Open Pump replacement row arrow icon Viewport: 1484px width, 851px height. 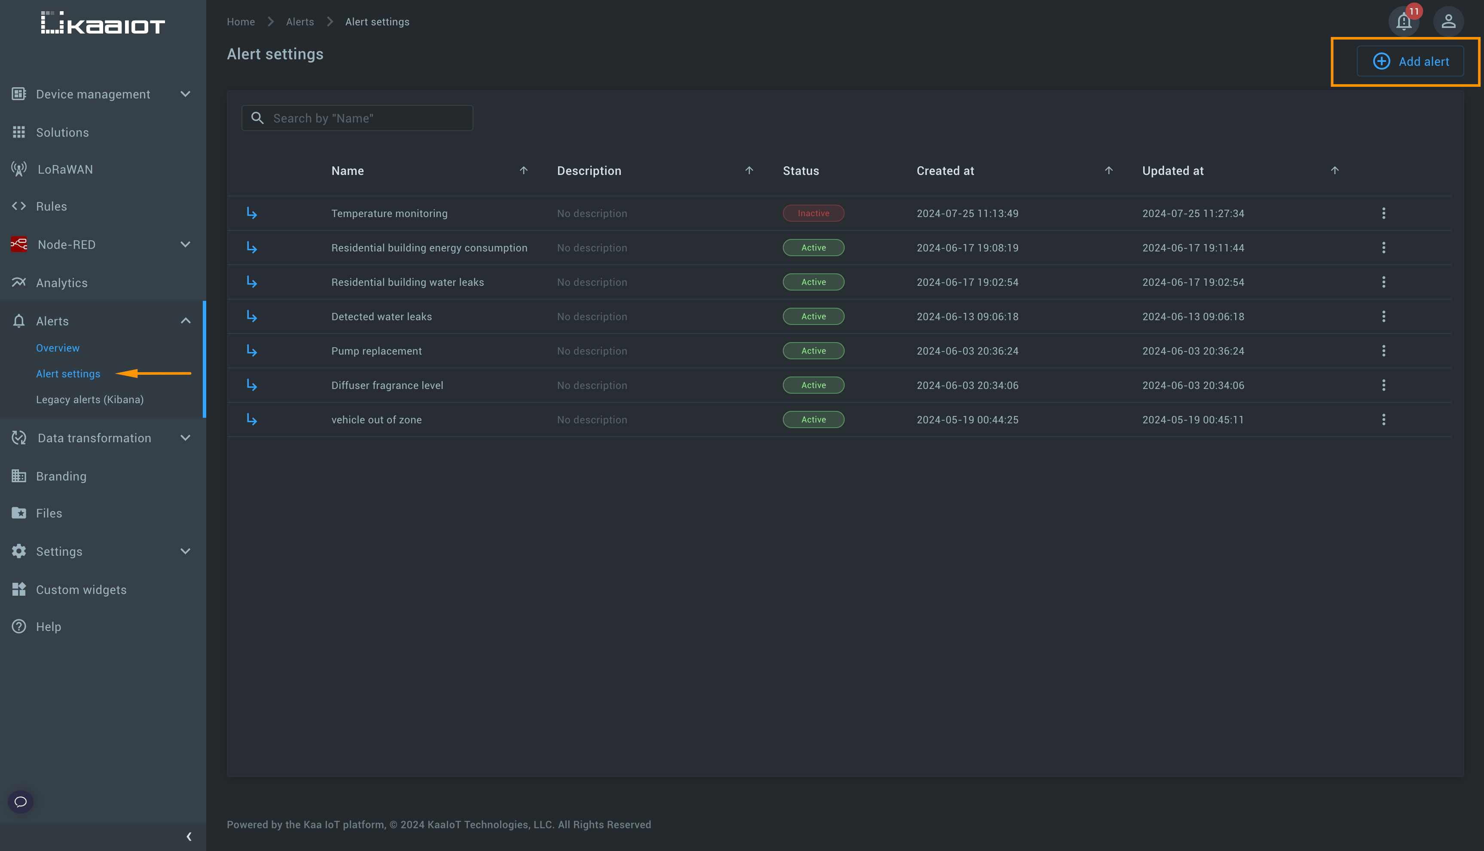click(252, 351)
